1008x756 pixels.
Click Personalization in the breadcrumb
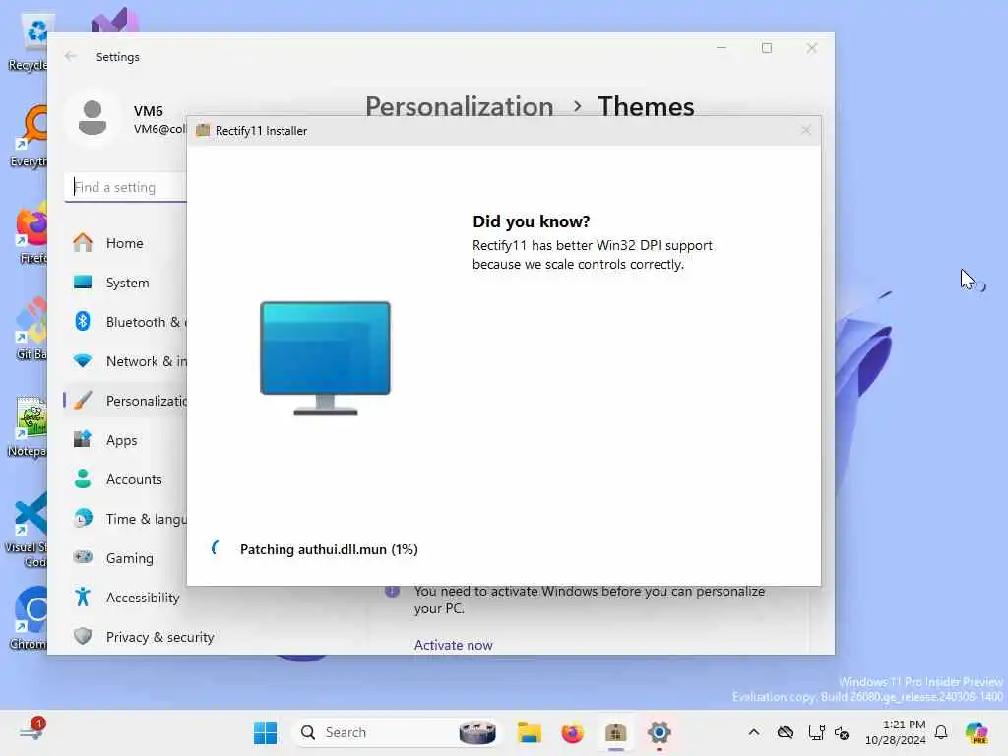459,106
